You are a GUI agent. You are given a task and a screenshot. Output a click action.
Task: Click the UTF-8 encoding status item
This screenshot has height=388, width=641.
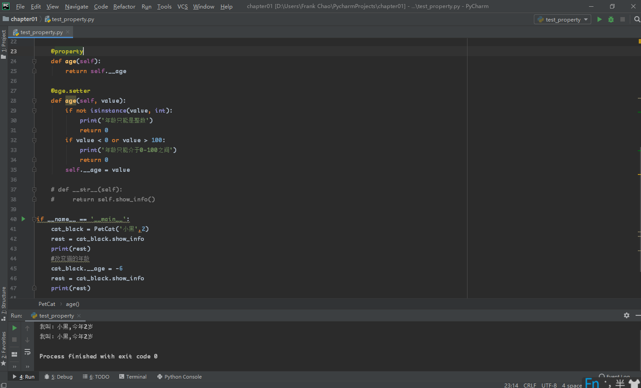[549, 385]
